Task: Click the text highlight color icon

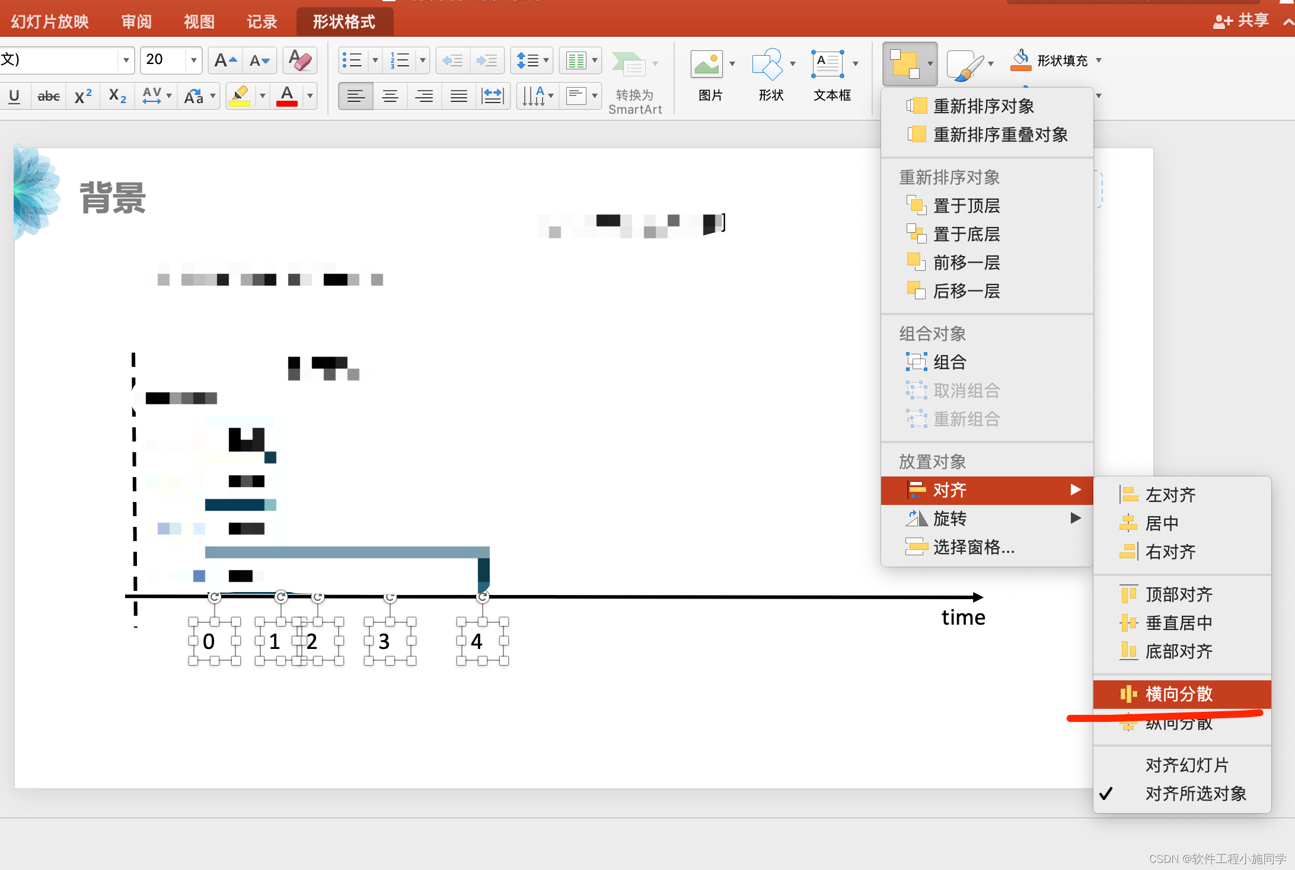Action: pos(240,96)
